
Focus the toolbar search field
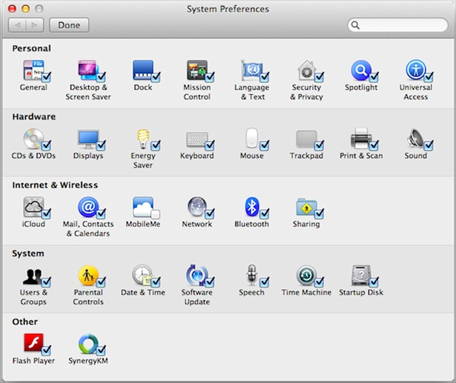[397, 25]
